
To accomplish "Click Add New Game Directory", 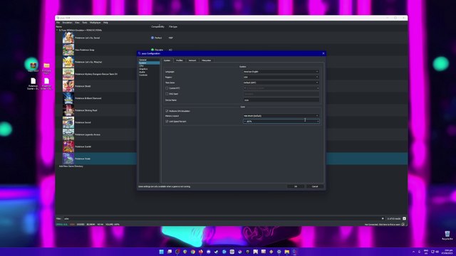I will pos(71,166).
